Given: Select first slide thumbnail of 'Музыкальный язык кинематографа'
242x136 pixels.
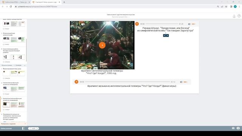Looking at the screenshot, I should pos(6,39).
